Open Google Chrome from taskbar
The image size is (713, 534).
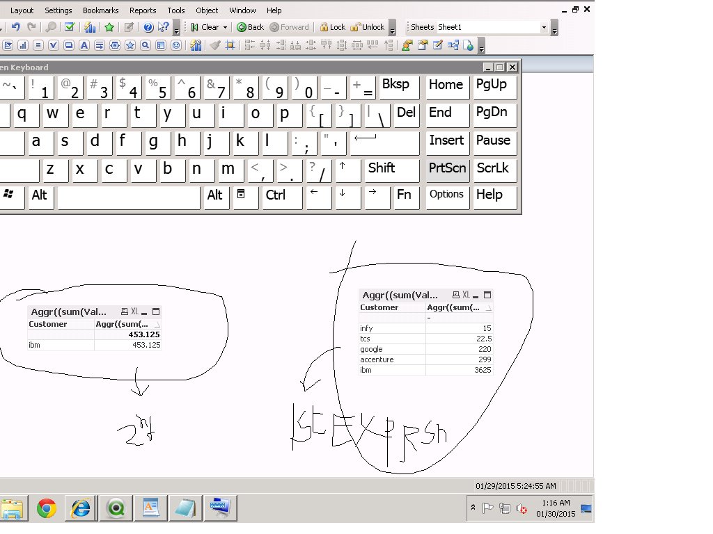47,508
